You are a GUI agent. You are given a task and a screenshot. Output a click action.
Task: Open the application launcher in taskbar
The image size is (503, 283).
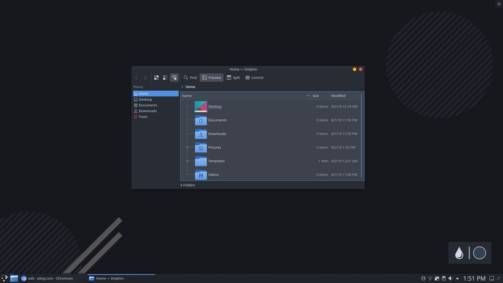pyautogui.click(x=4, y=278)
